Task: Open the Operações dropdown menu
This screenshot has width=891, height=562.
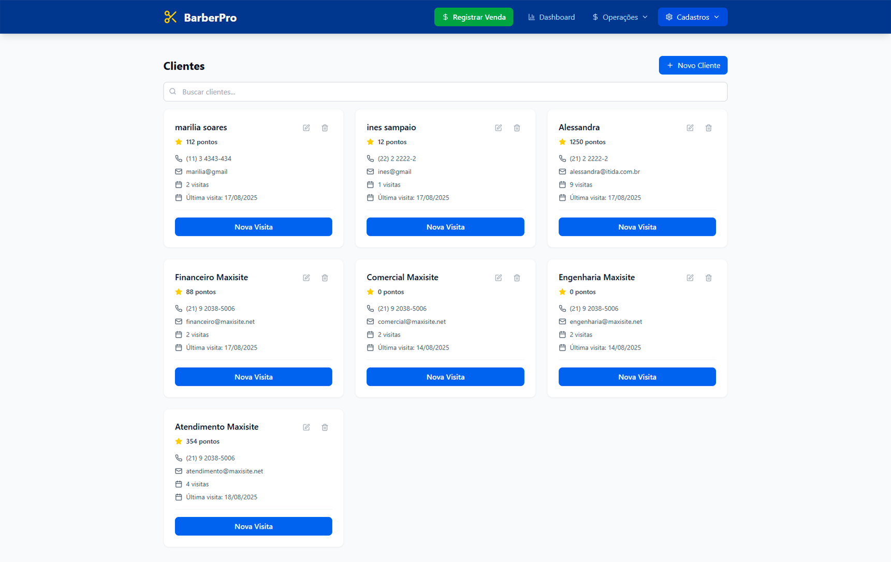Action: click(x=620, y=17)
